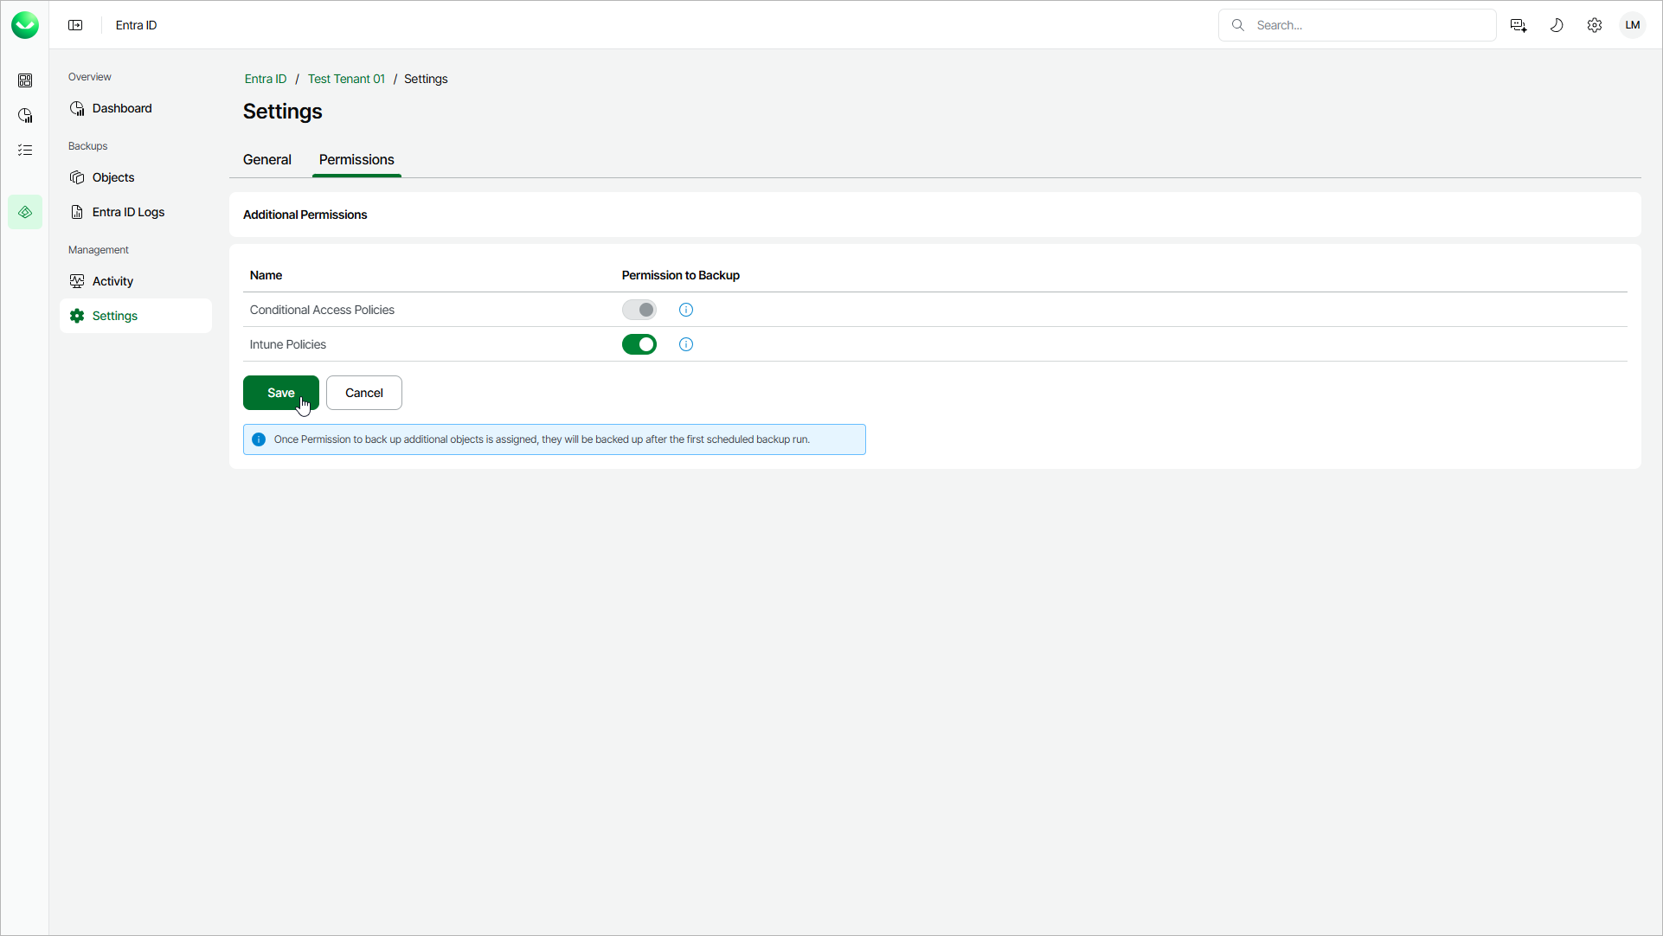Switch to dark mode moon icon

tap(1557, 25)
